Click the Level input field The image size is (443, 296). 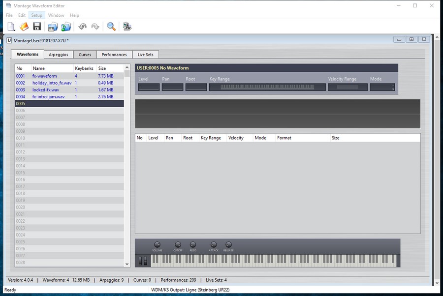tap(149, 88)
